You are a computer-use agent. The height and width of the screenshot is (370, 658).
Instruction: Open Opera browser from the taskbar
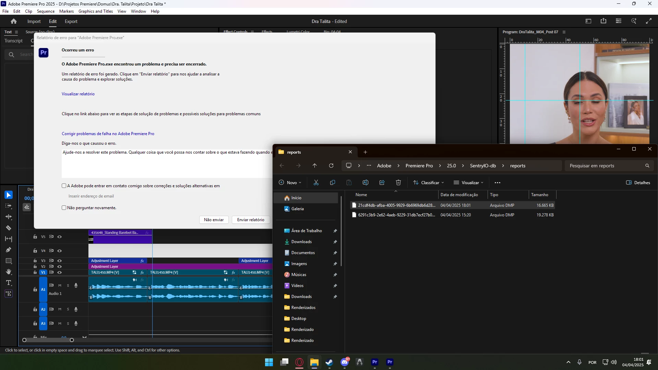299,362
